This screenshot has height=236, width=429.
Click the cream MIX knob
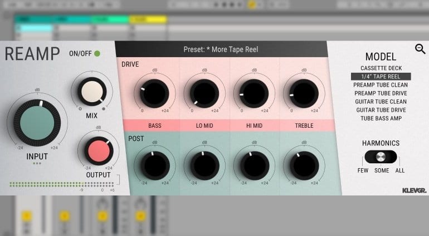click(92, 92)
